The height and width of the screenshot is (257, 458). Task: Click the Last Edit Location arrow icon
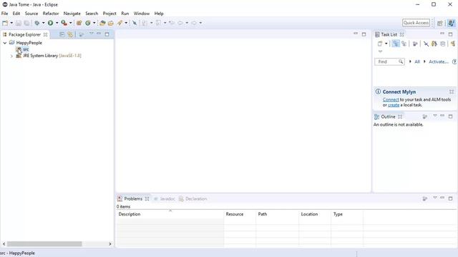(172, 23)
